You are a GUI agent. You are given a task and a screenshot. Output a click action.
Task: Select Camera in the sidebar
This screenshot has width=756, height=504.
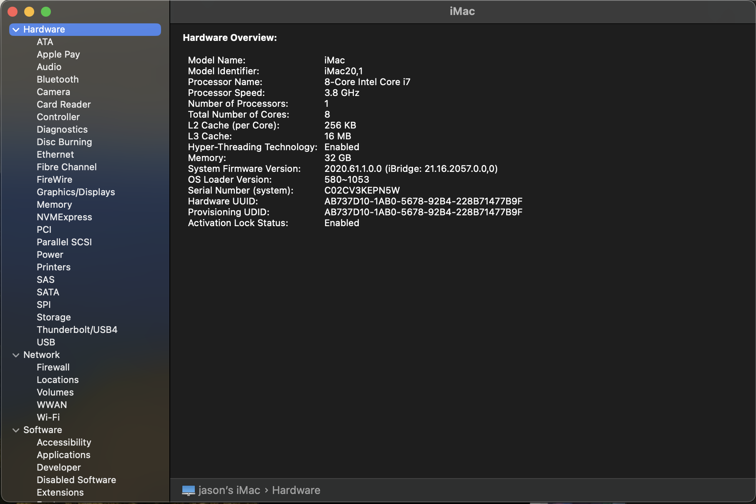tap(53, 92)
